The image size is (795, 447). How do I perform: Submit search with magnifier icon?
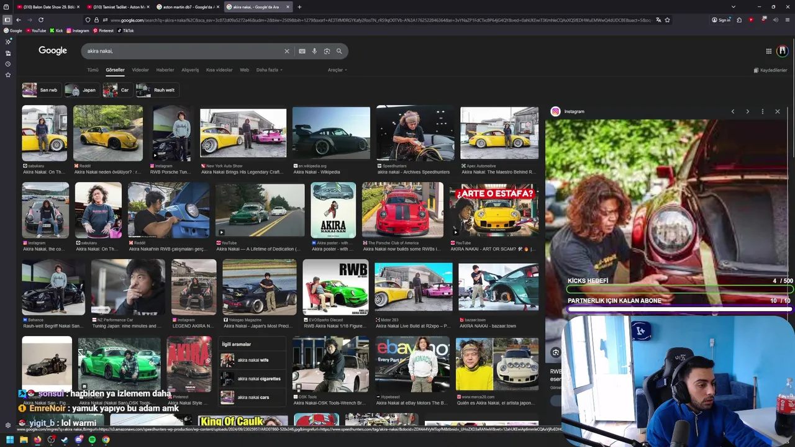point(339,52)
